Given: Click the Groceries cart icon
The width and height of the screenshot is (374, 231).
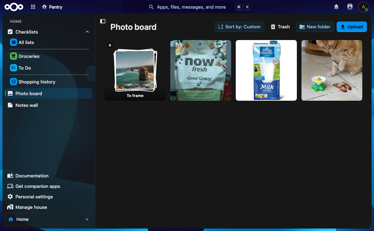Looking at the screenshot, I should [13, 56].
